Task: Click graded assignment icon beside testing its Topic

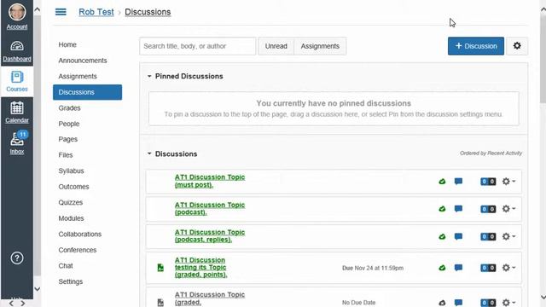Action: coord(160,267)
